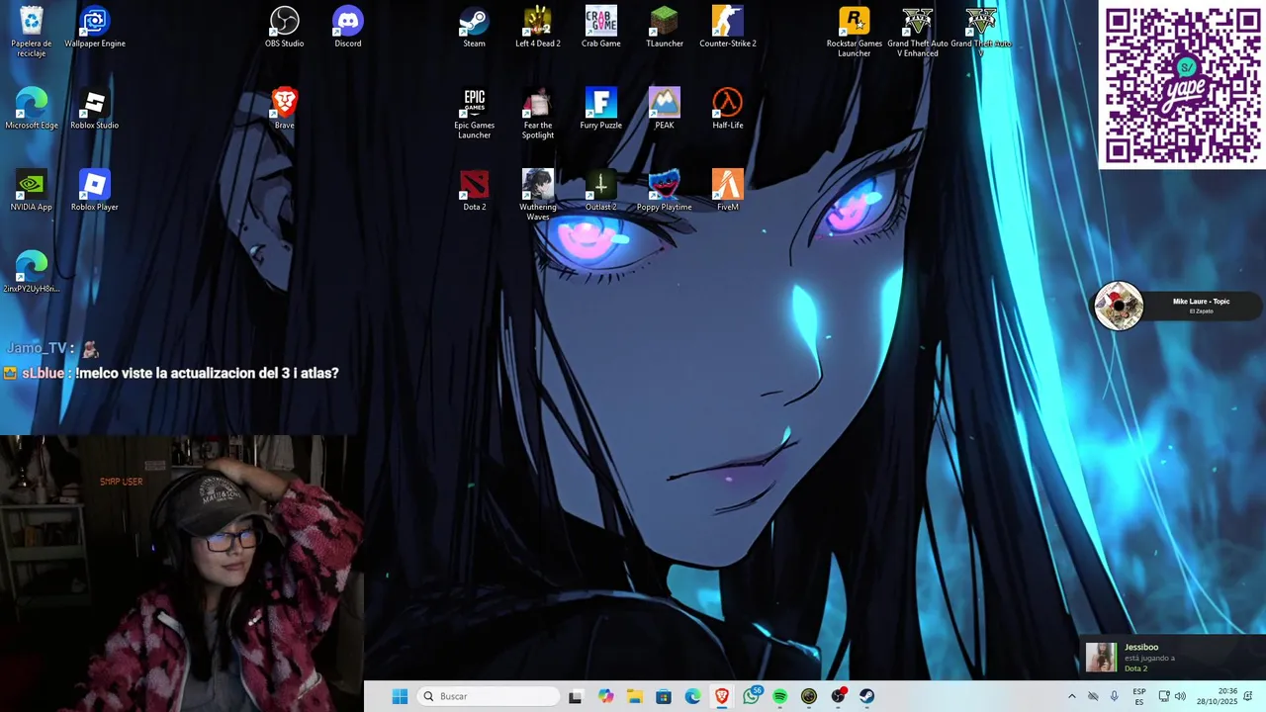Click the Buscar search box in taskbar
The height and width of the screenshot is (712, 1266).
(x=489, y=696)
